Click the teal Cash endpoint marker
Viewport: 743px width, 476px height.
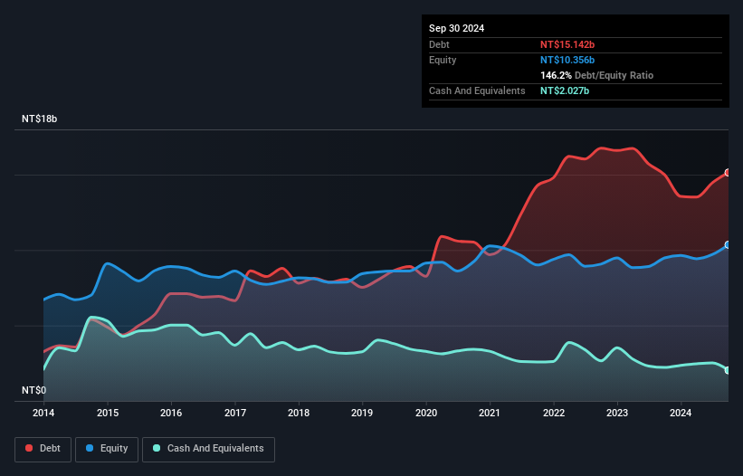pyautogui.click(x=728, y=370)
